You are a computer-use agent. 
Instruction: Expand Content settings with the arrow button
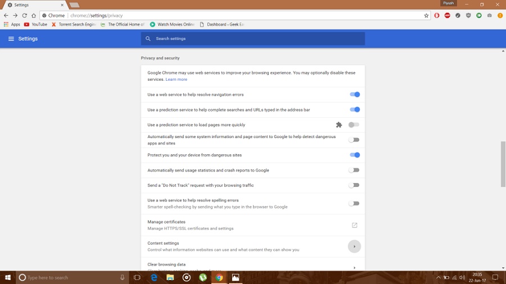tap(354, 246)
